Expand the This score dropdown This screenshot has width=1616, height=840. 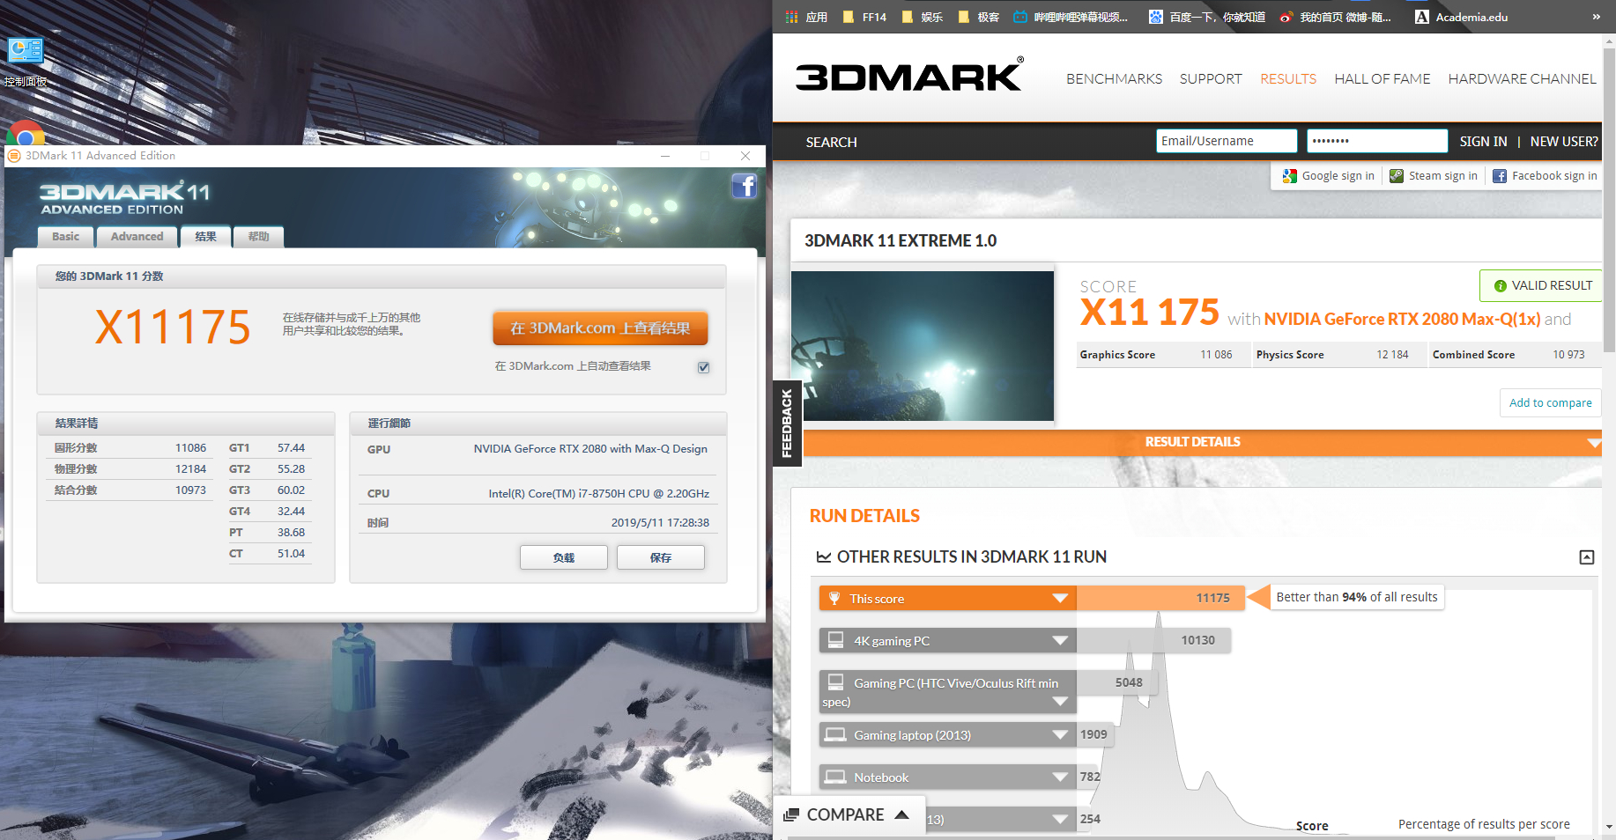pos(1060,599)
